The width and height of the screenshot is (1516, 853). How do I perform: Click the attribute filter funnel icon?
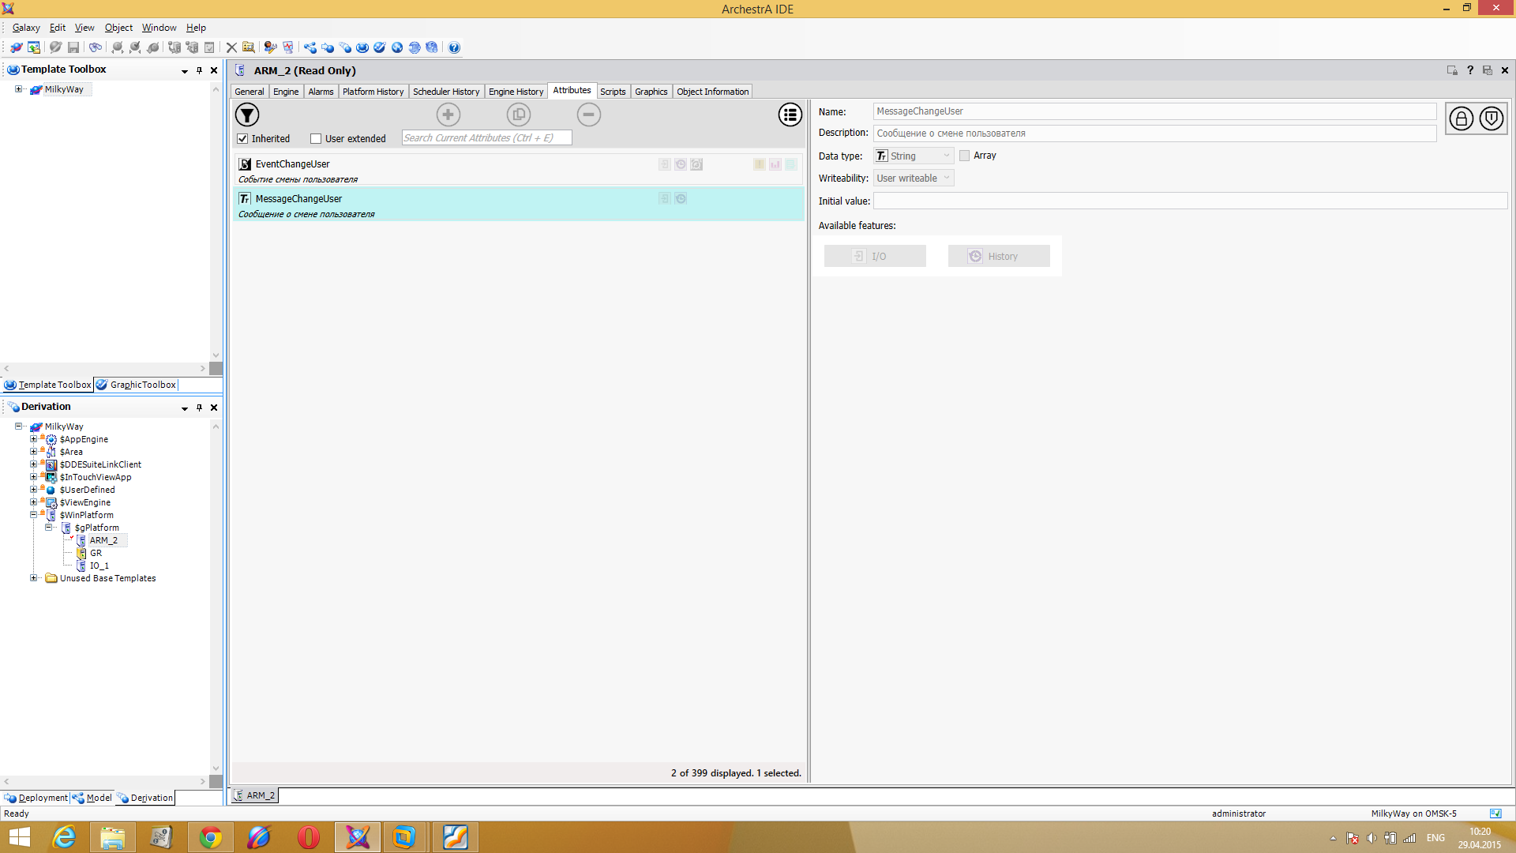tap(247, 115)
